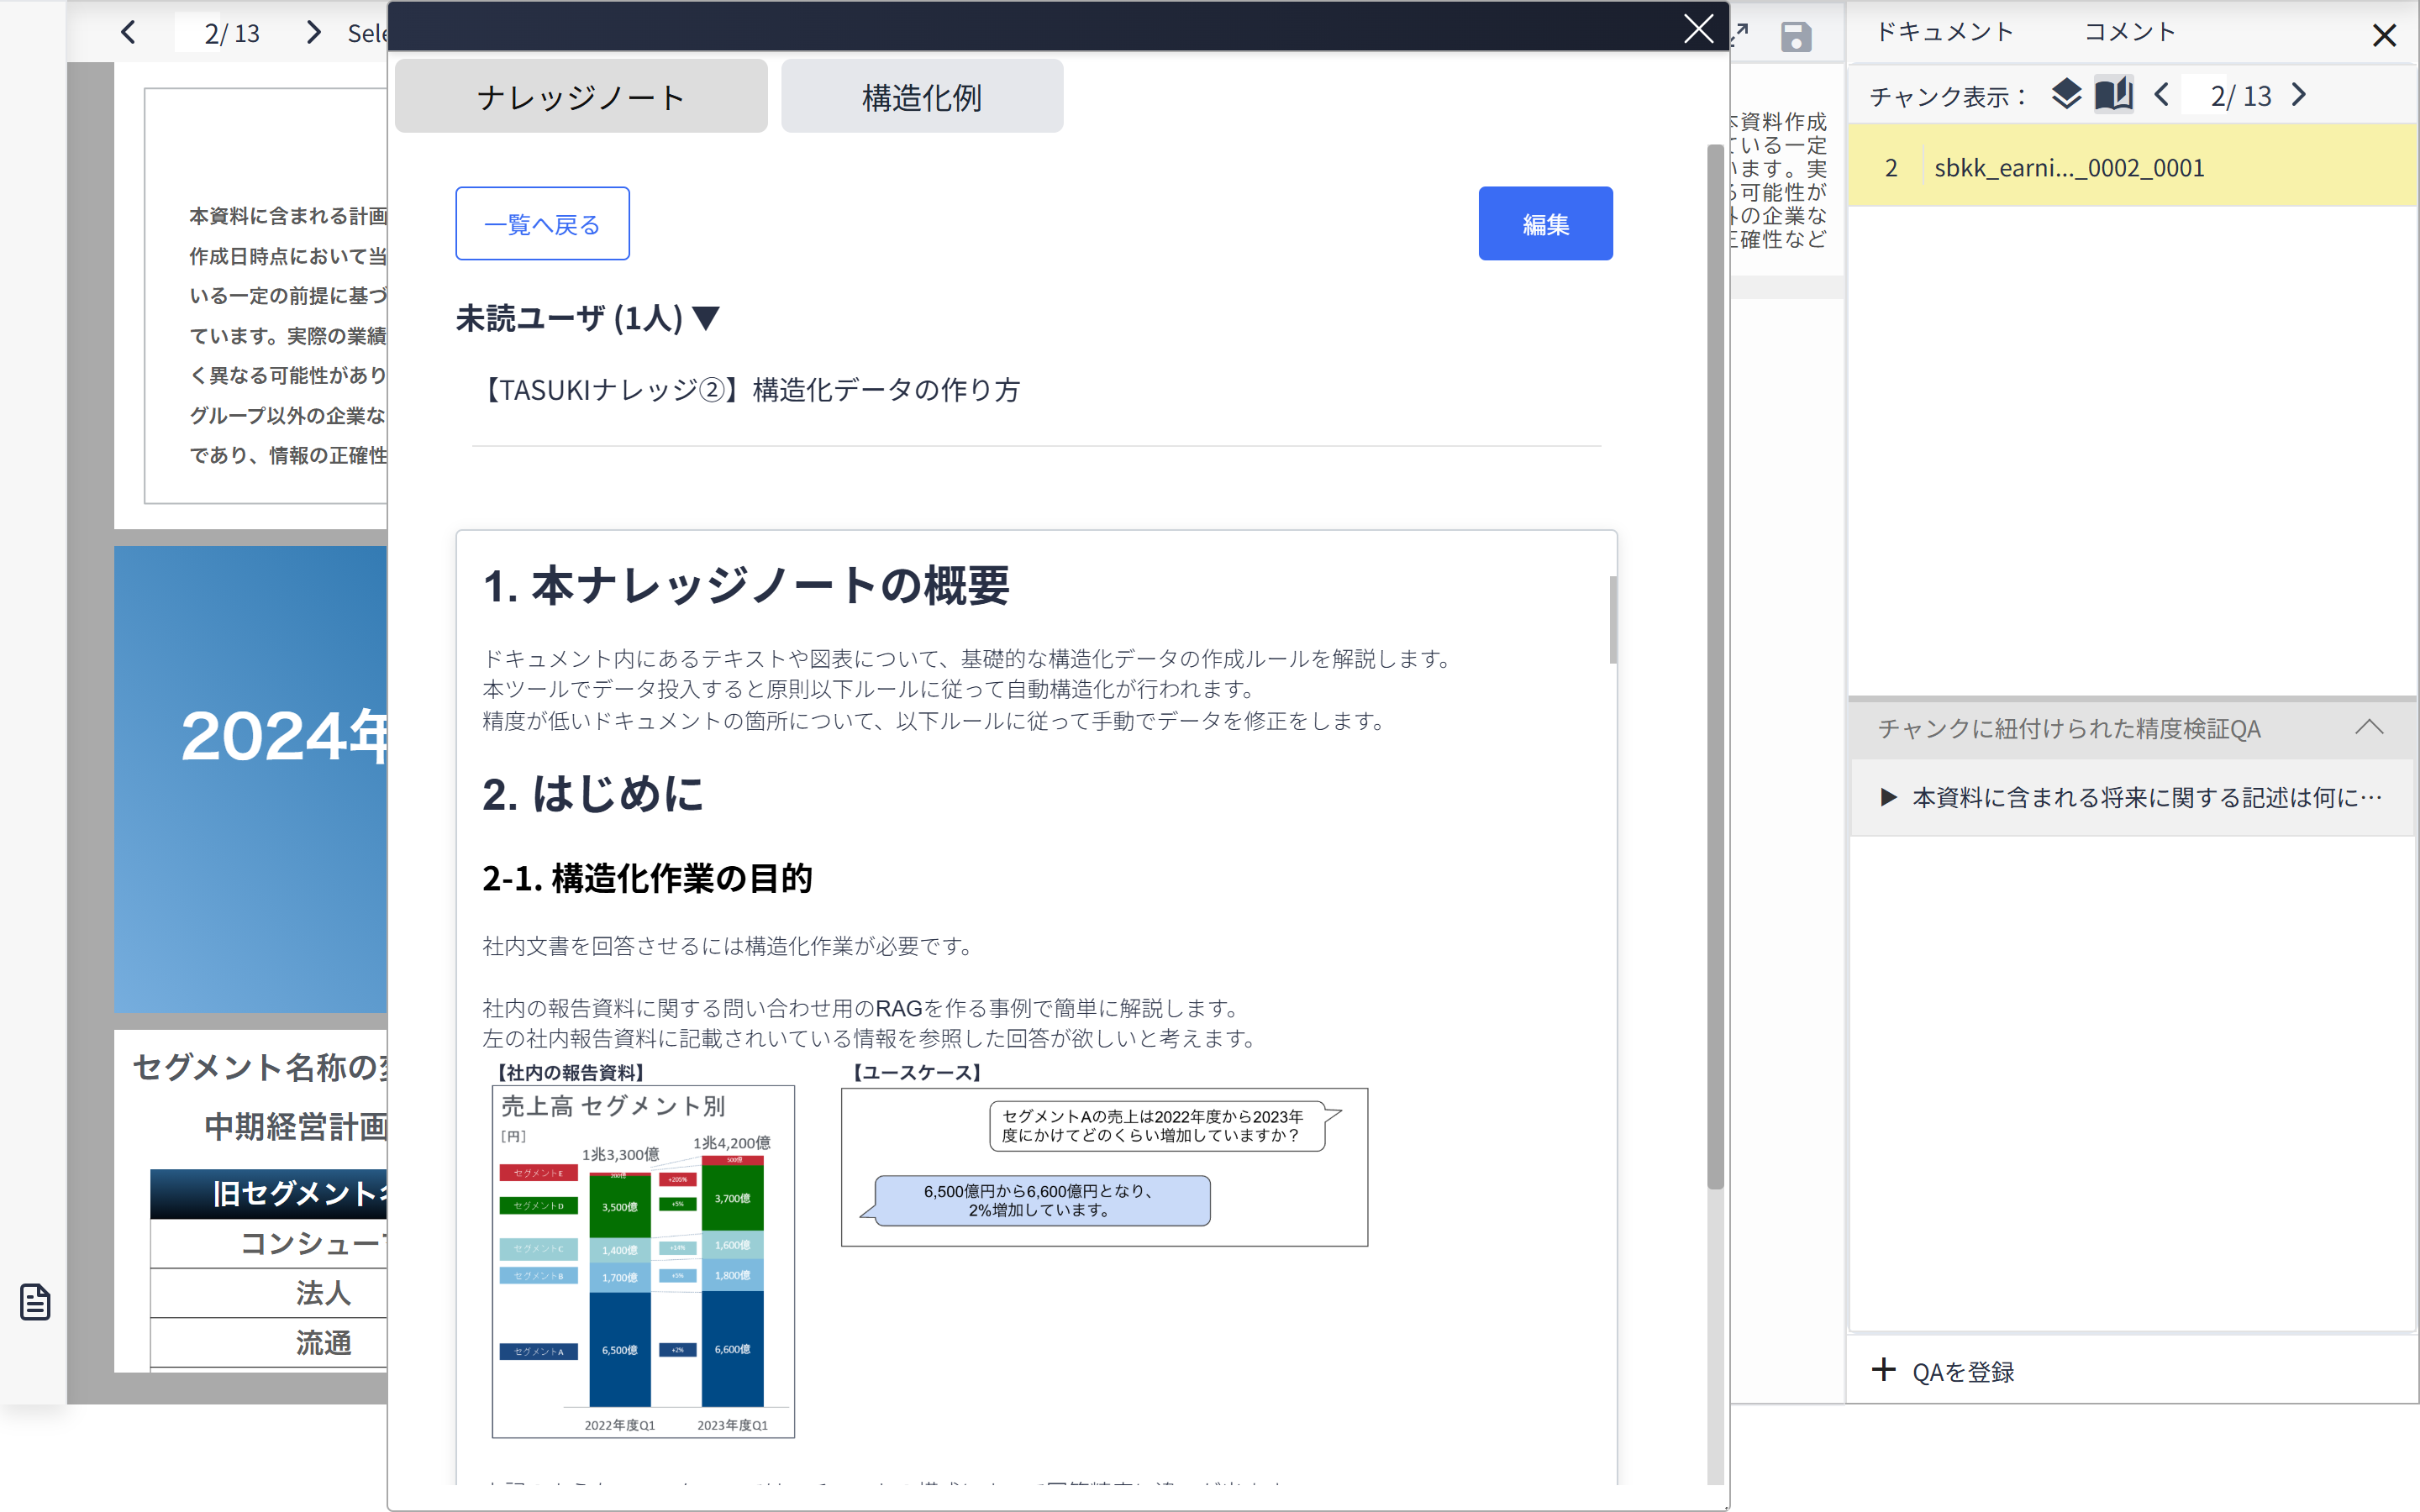This screenshot has height=1512, width=2420.
Task: Click the document icon in left sidebar
Action: click(35, 1301)
